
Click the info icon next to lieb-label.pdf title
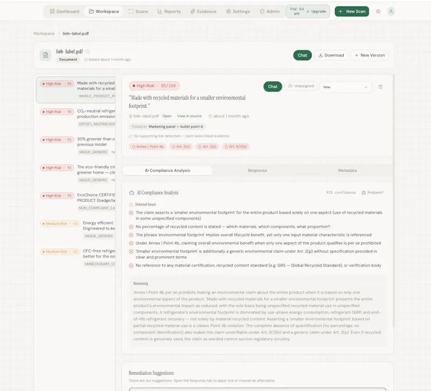click(87, 51)
